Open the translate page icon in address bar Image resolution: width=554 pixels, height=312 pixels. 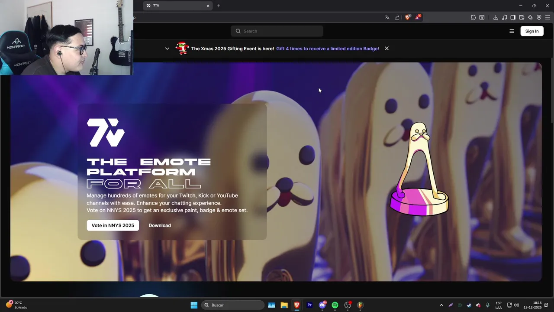pyautogui.click(x=387, y=17)
